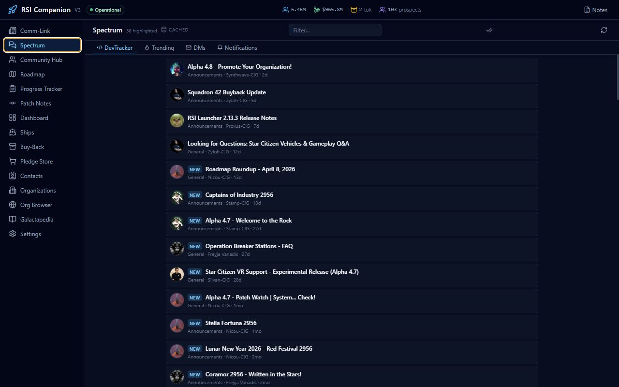This screenshot has width=619, height=387.
Task: Select Spectrum in the sidebar
Action: [x=42, y=45]
